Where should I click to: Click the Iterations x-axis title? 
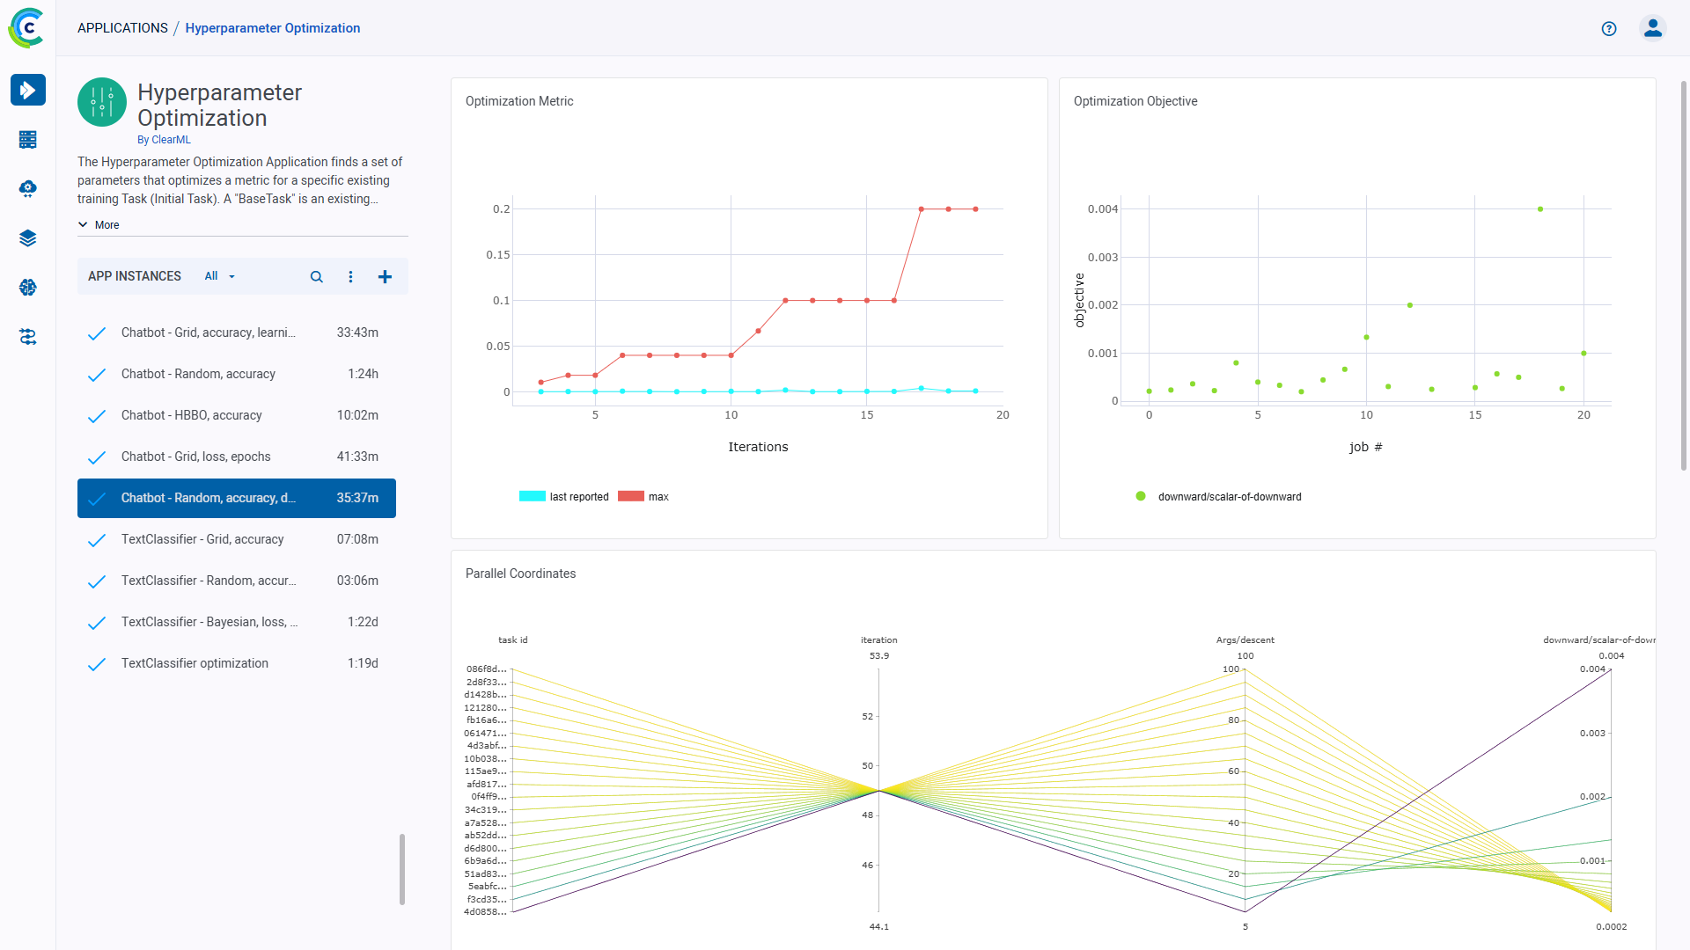pyautogui.click(x=758, y=447)
